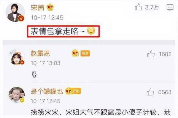The width and height of the screenshot is (178, 118).
Task: Click the 3.7万 like count
Action: (152, 7)
